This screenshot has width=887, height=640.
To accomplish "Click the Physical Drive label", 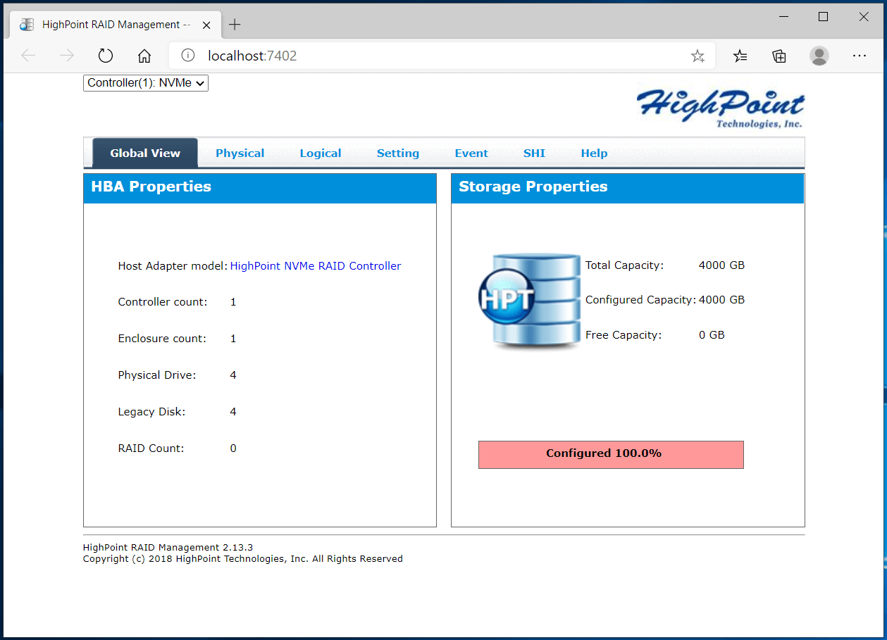I will (157, 375).
